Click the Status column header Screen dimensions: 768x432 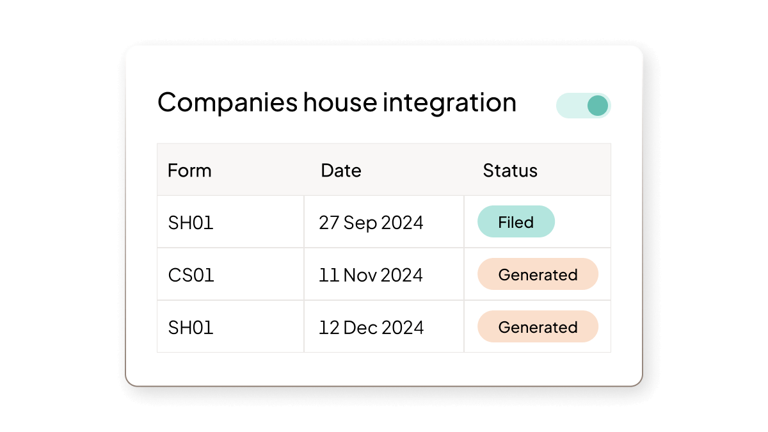click(x=510, y=170)
